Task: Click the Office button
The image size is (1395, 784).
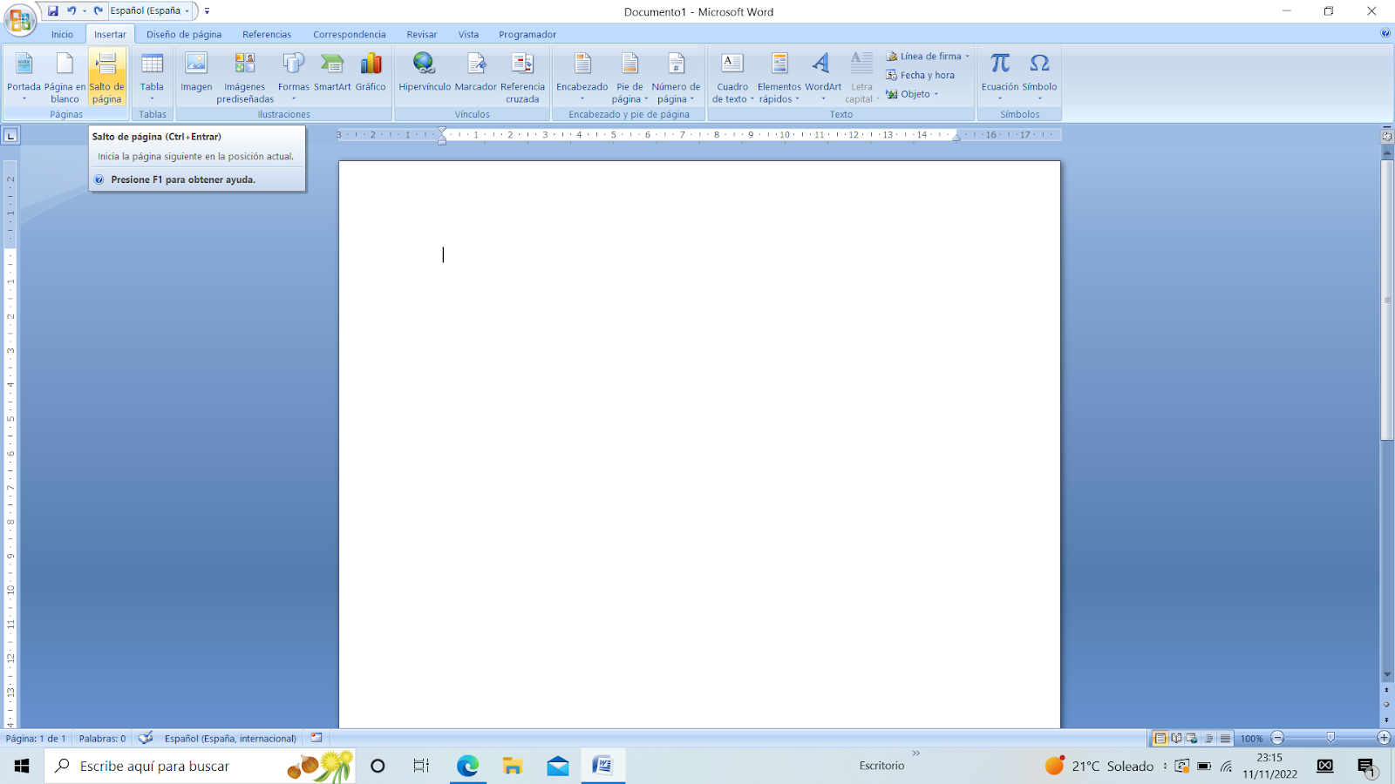Action: click(20, 19)
